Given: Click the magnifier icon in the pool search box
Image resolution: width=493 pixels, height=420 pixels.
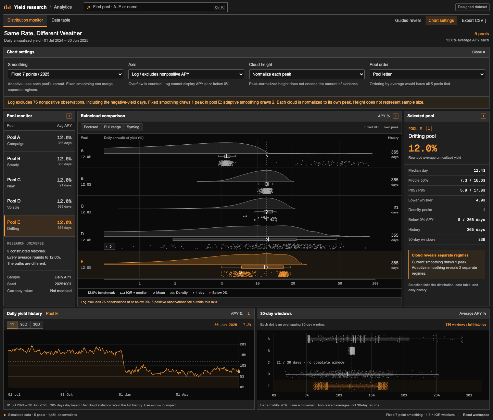Looking at the screenshot, I should click(x=89, y=7).
